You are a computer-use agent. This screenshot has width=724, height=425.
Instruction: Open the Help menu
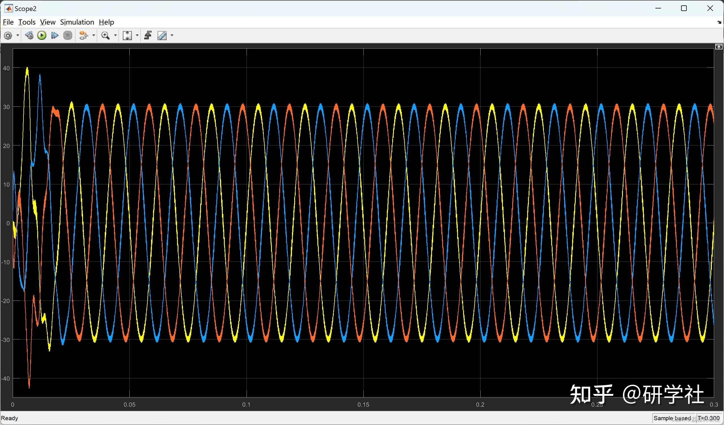pyautogui.click(x=106, y=22)
